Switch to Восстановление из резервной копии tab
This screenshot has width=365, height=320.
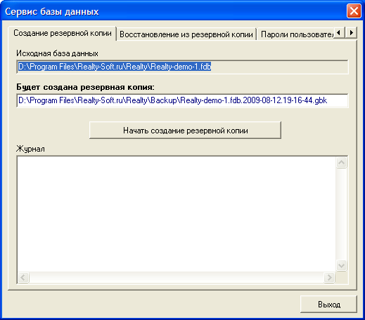[x=186, y=34]
